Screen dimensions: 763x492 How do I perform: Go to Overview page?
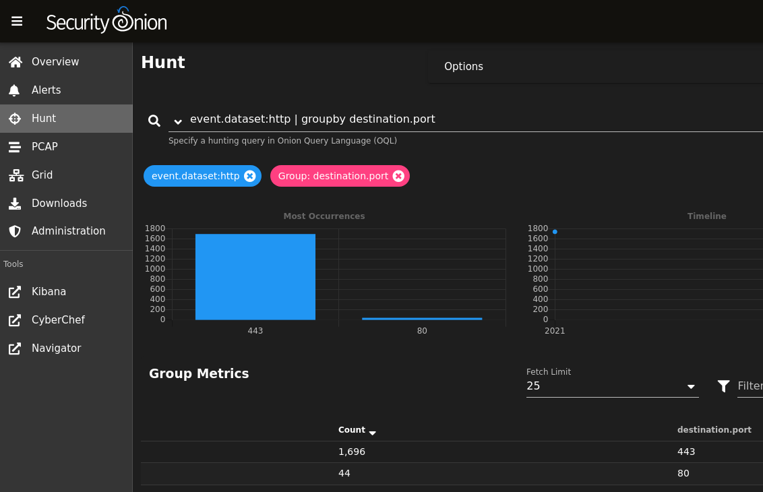pos(66,62)
